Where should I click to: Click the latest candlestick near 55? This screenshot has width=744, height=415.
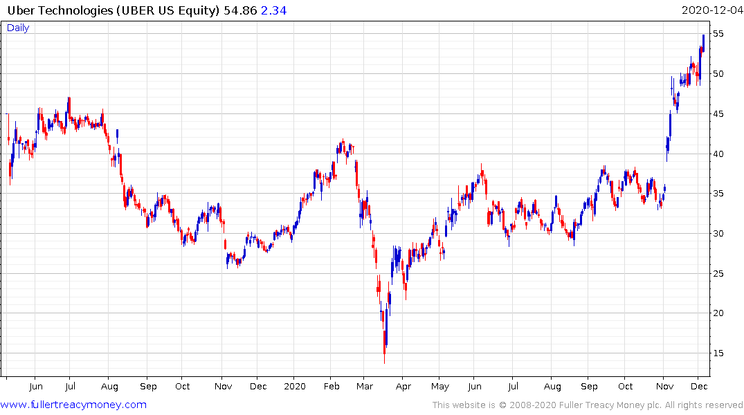point(703,43)
